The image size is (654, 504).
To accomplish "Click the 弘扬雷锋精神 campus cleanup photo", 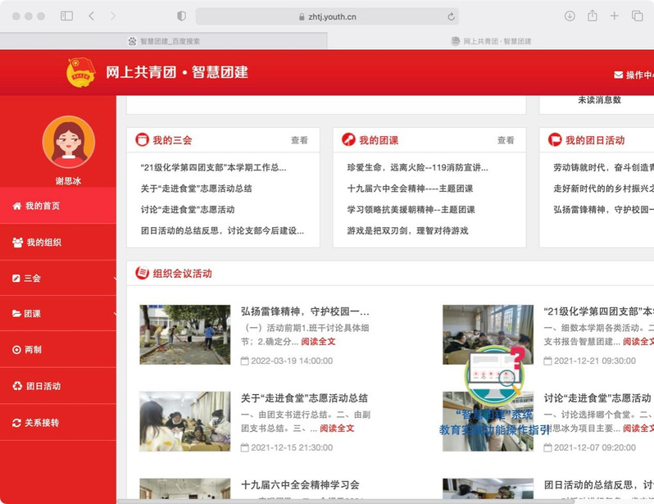I will click(184, 334).
